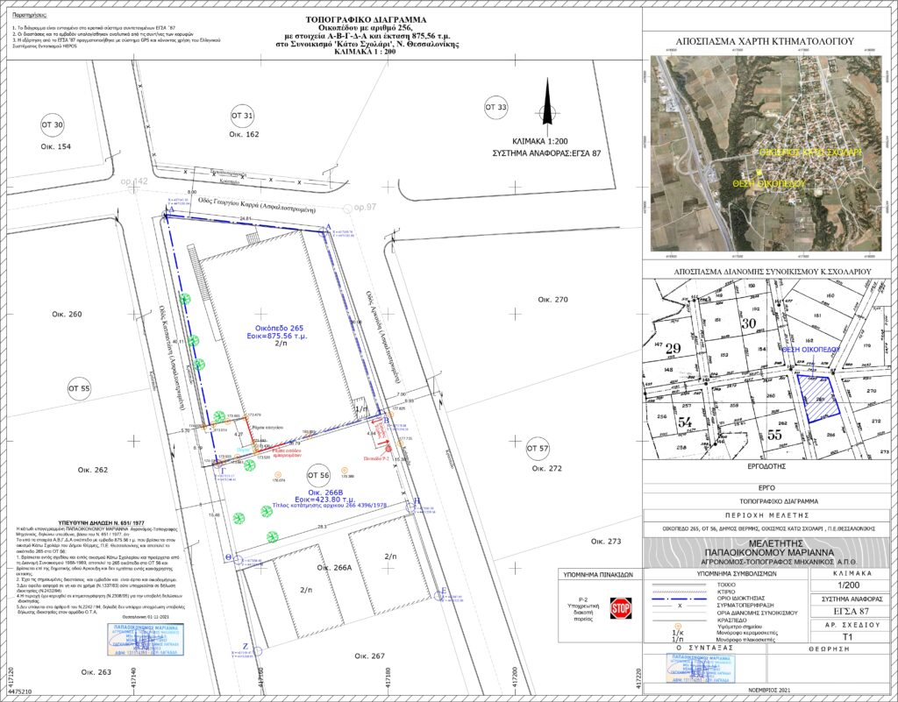Click the elevation point symbol in the legend
The width and height of the screenshot is (898, 702).
679,627
